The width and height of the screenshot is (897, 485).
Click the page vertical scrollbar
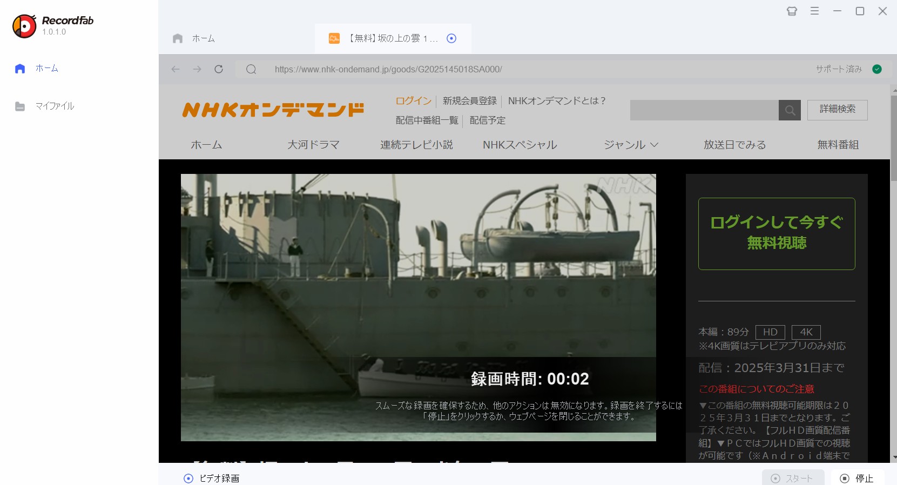click(894, 138)
